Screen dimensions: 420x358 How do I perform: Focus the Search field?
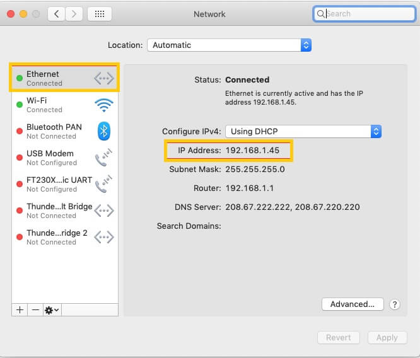click(365, 14)
